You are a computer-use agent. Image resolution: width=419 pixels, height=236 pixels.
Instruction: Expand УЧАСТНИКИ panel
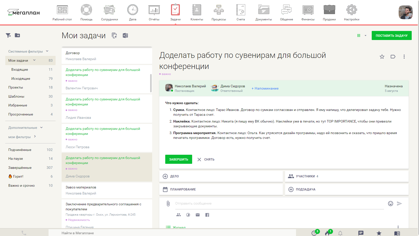tap(347, 176)
